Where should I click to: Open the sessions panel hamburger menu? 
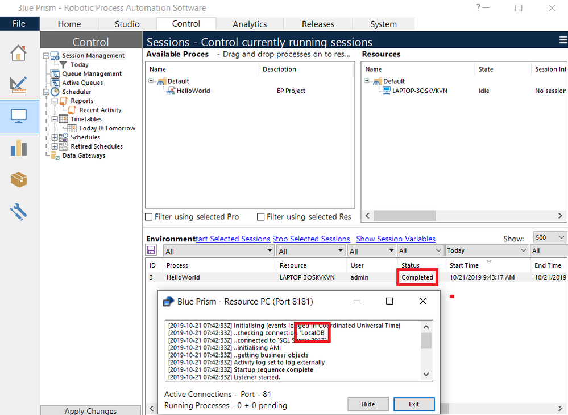point(563,39)
